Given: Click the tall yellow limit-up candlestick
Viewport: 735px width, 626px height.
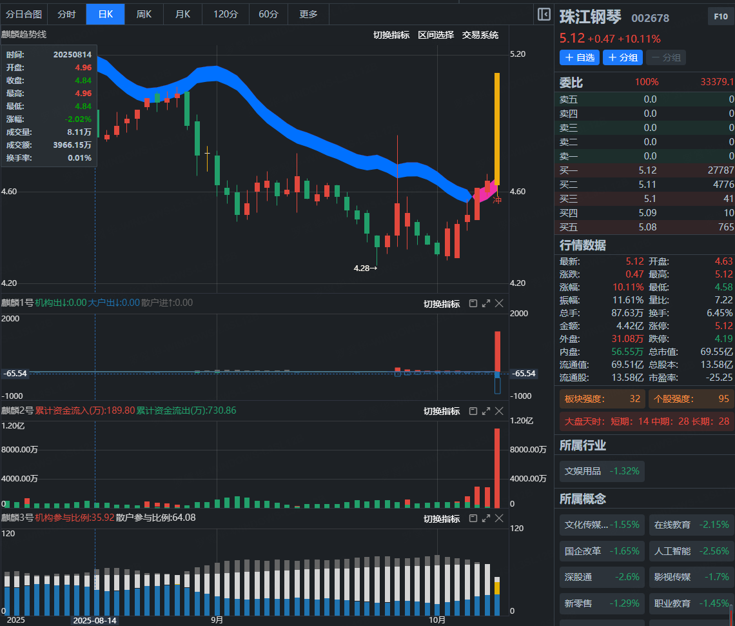Looking at the screenshot, I should tap(497, 129).
